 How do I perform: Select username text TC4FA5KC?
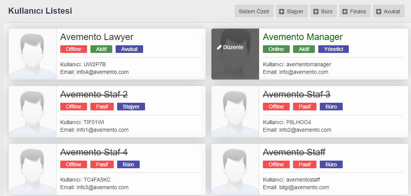tap(97, 180)
